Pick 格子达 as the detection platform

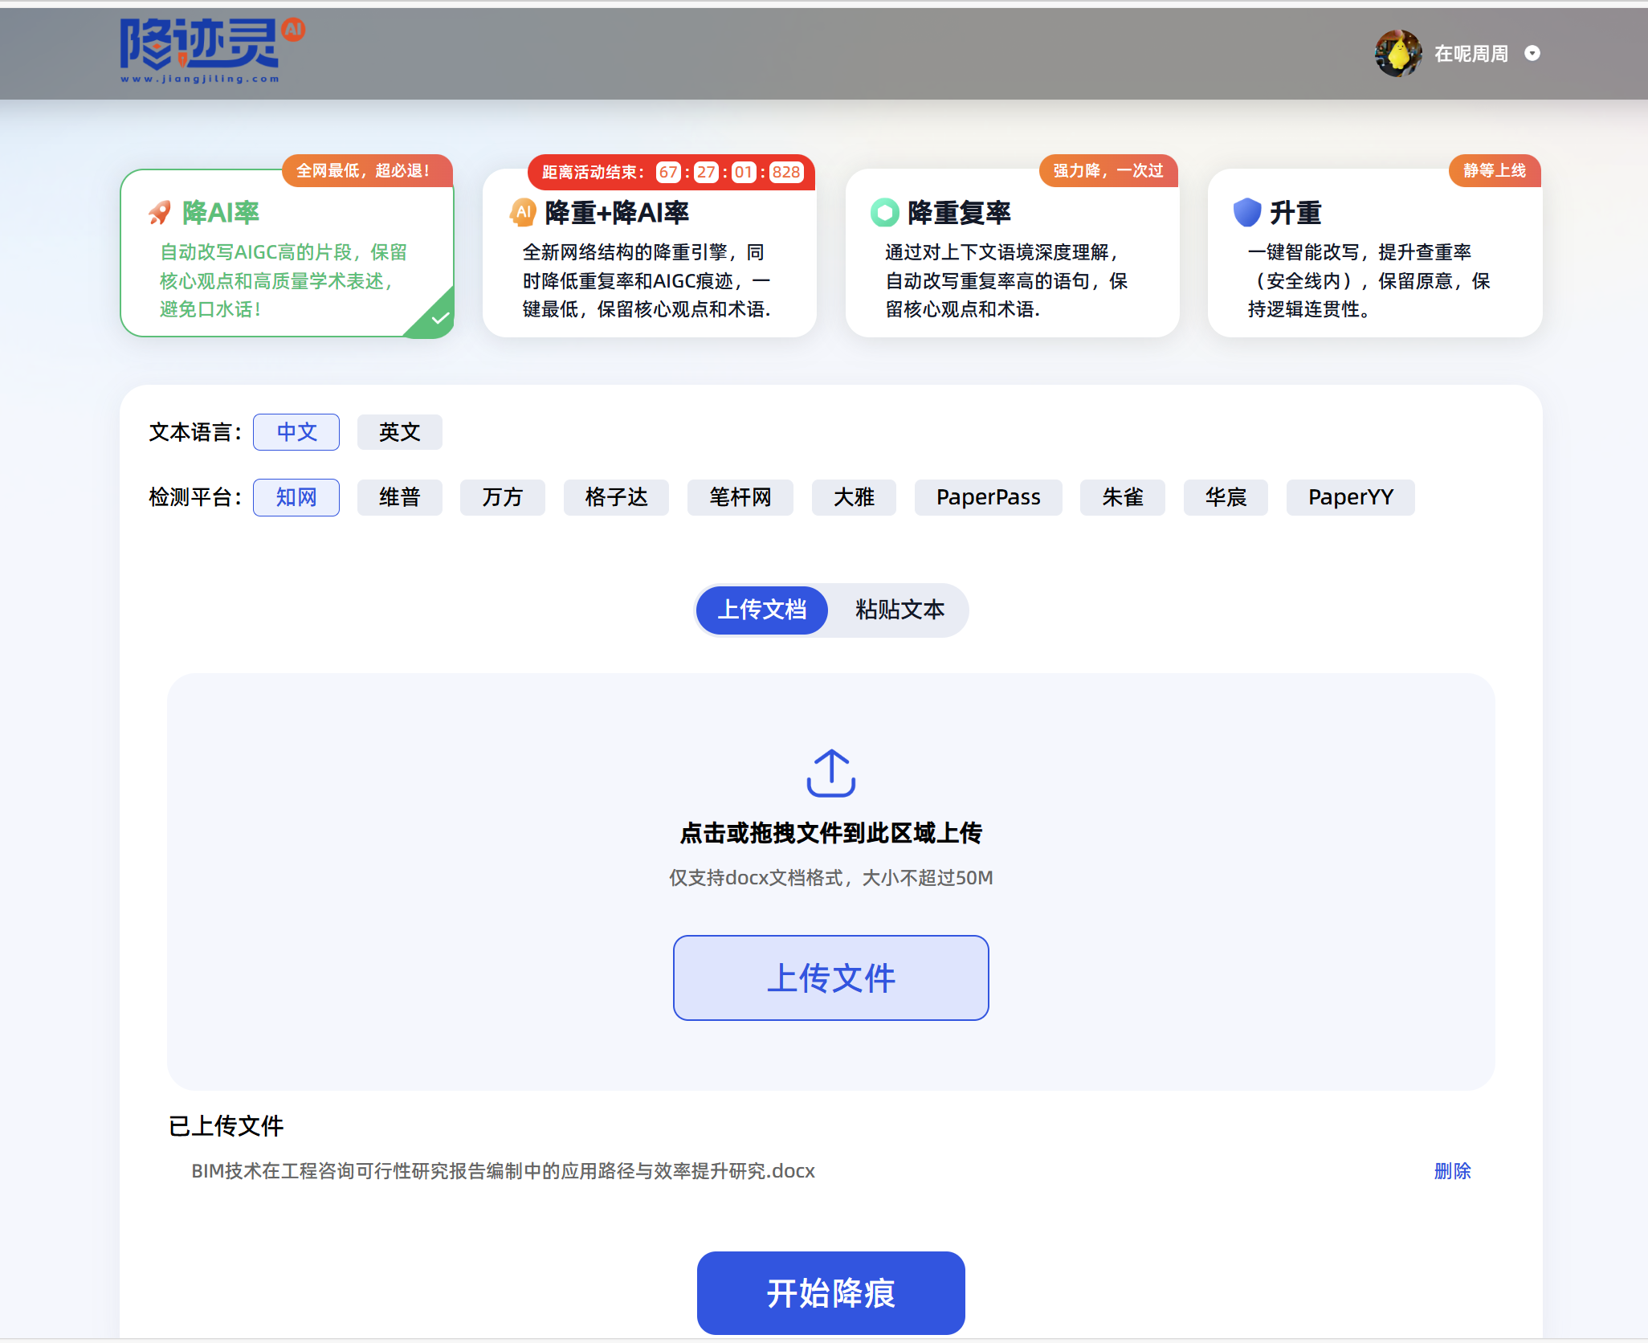(616, 497)
